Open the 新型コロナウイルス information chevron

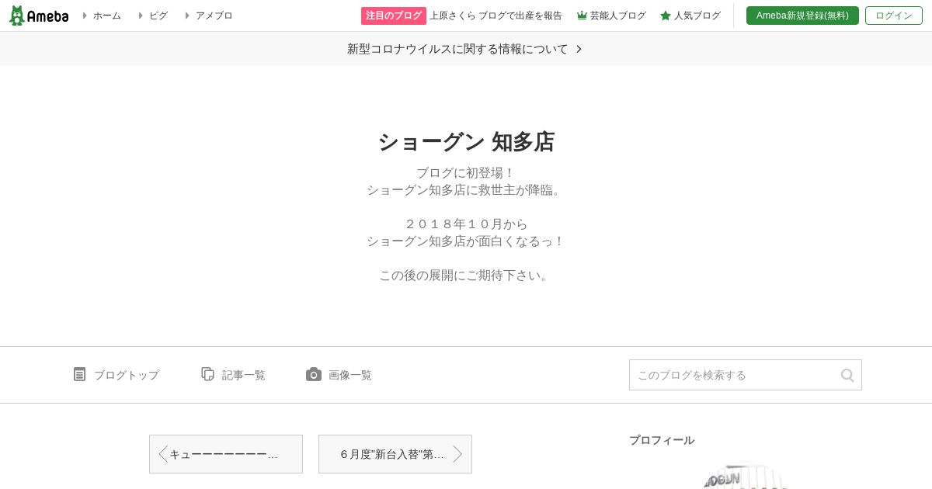point(579,49)
